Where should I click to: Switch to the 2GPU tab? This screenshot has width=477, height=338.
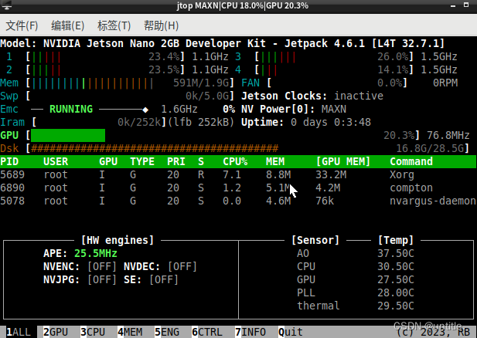56,332
